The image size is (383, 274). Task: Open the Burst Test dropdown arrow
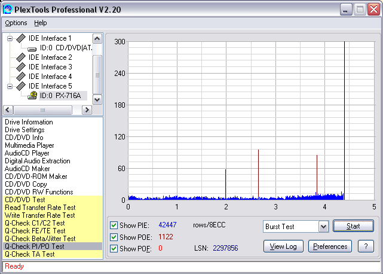323,227
